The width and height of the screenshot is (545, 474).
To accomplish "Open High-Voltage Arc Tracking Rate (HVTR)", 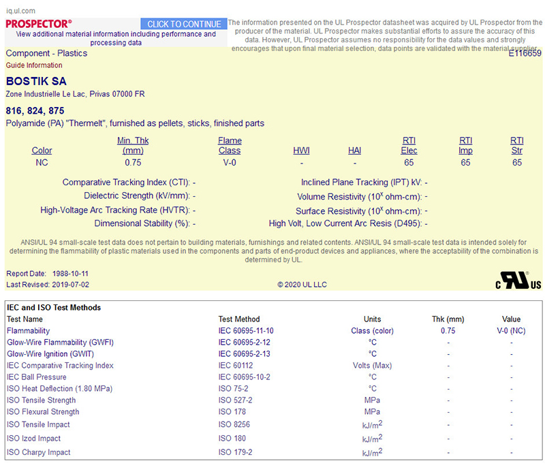I will coord(114,210).
